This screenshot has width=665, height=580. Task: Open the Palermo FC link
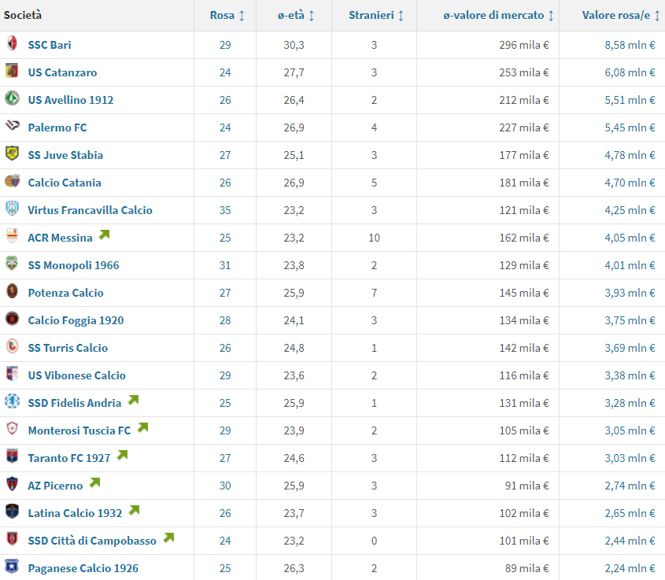[57, 127]
